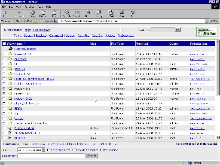Open the browser toolbar Search icon
The height and width of the screenshot is (165, 220).
click(x=67, y=12)
